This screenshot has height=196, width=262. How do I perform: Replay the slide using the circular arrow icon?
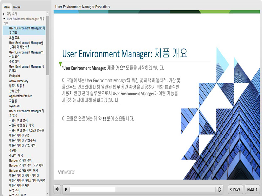[219, 189]
